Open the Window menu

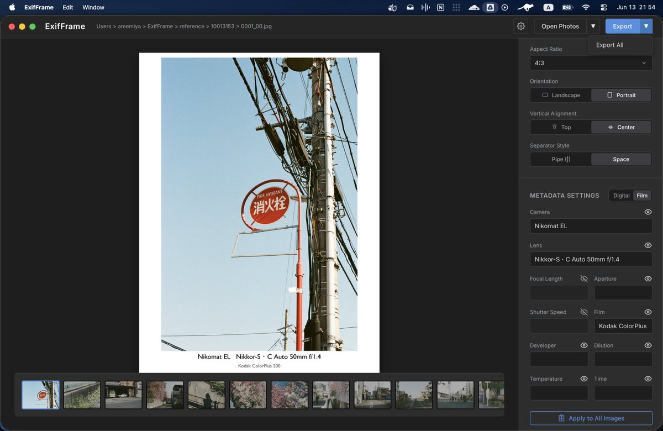(x=93, y=7)
